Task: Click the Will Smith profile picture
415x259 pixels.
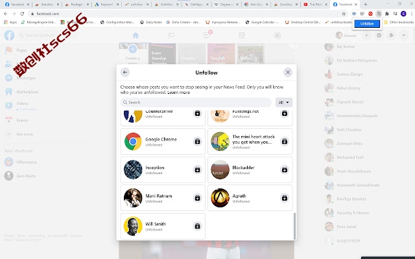Action: point(133,226)
